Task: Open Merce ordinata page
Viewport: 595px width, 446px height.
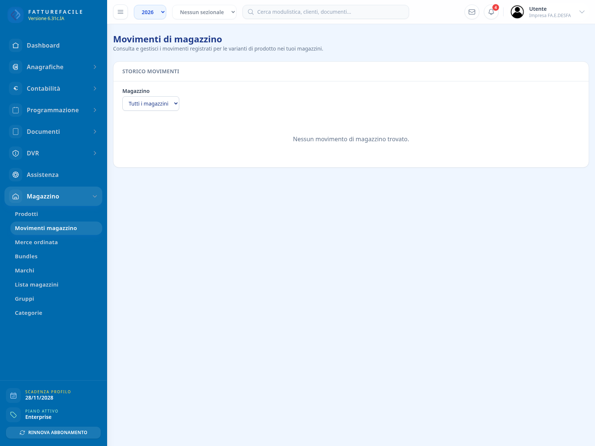Action: pyautogui.click(x=56, y=242)
